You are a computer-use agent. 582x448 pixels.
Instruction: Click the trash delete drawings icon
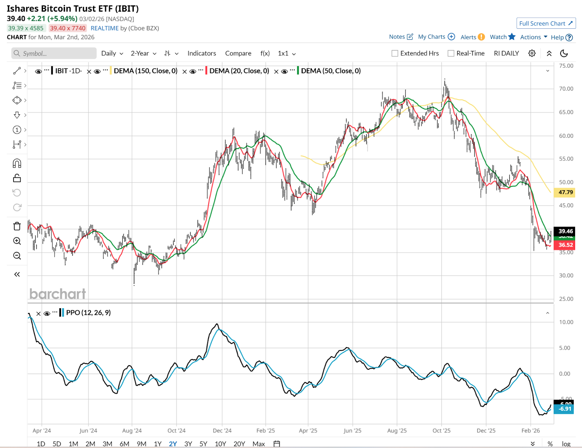[17, 226]
